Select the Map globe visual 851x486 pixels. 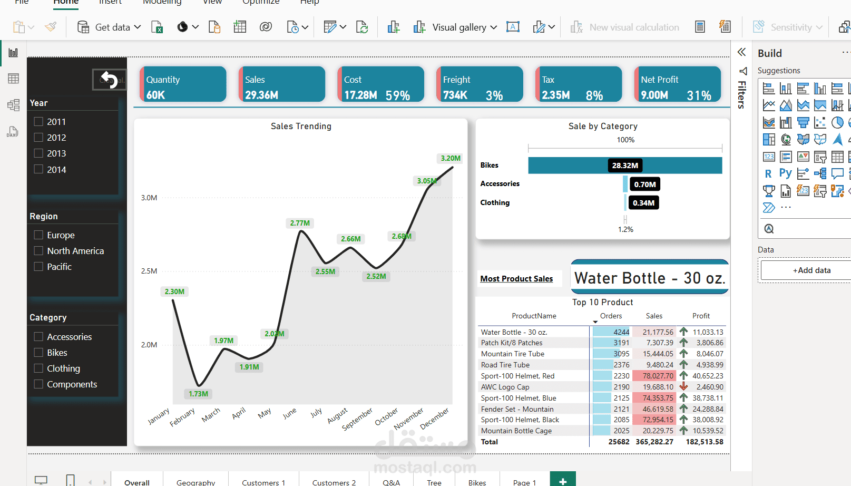click(786, 140)
